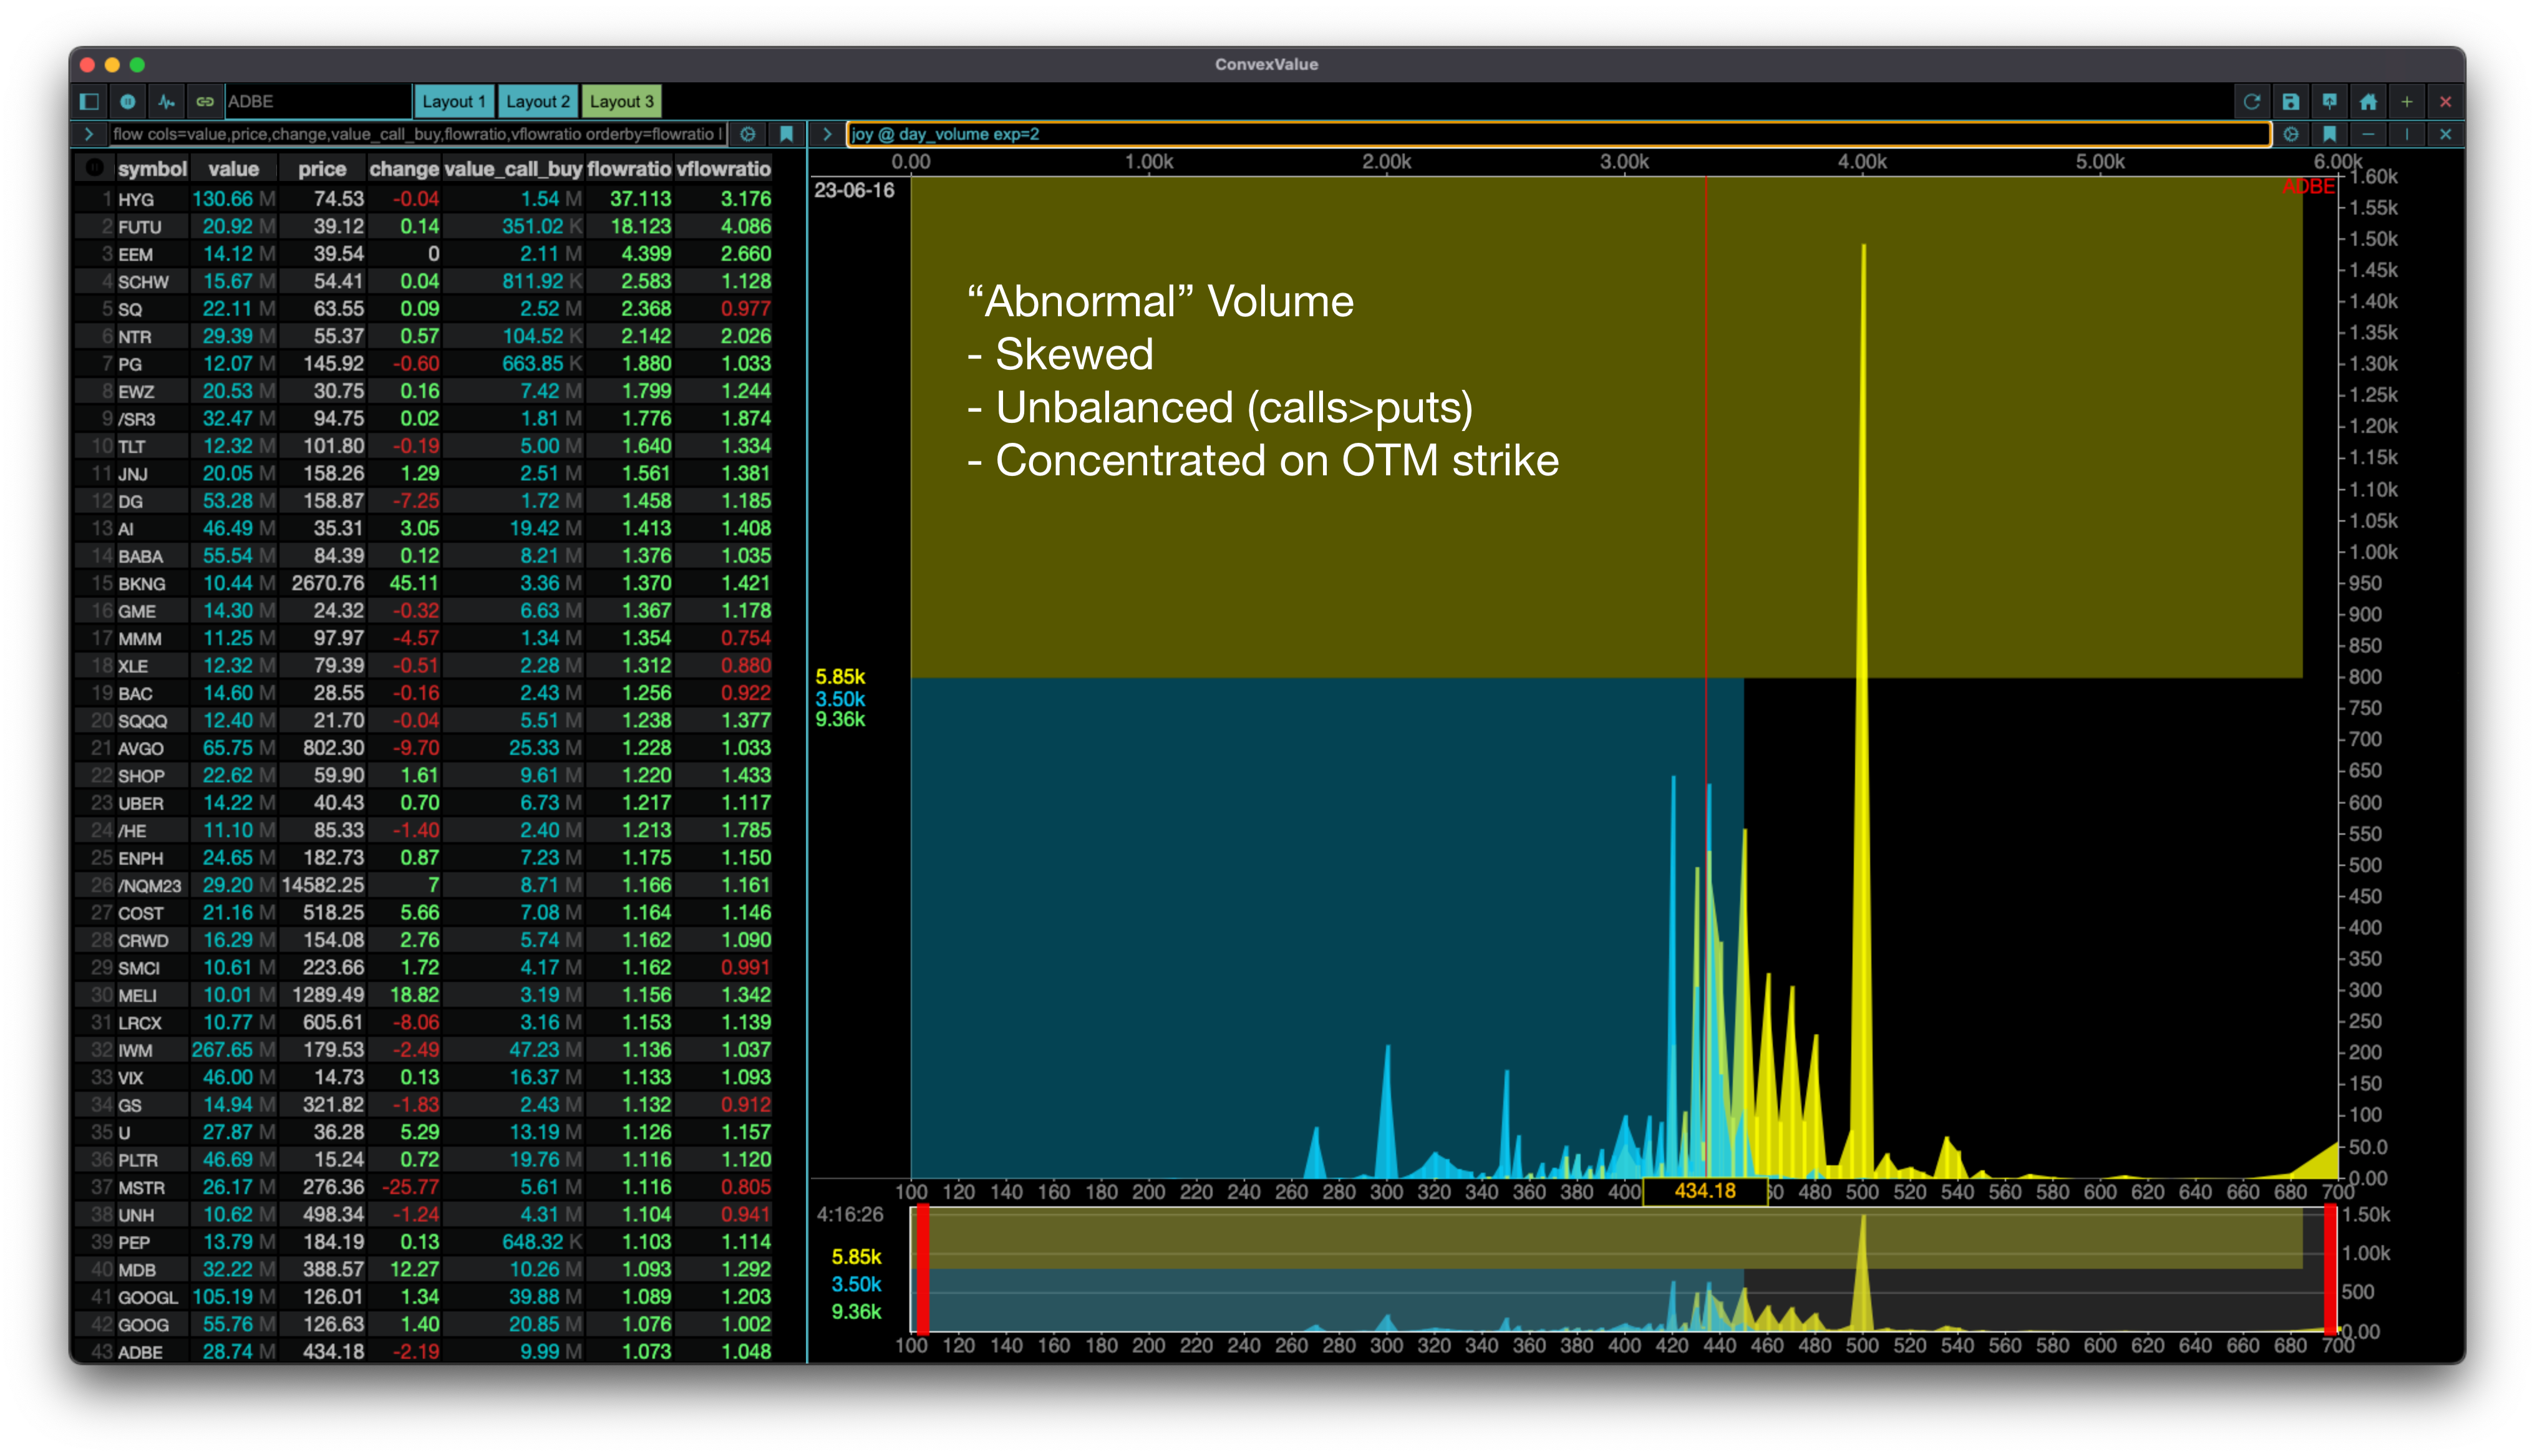
Task: Save layout with the floppy disk icon
Action: tap(2290, 101)
